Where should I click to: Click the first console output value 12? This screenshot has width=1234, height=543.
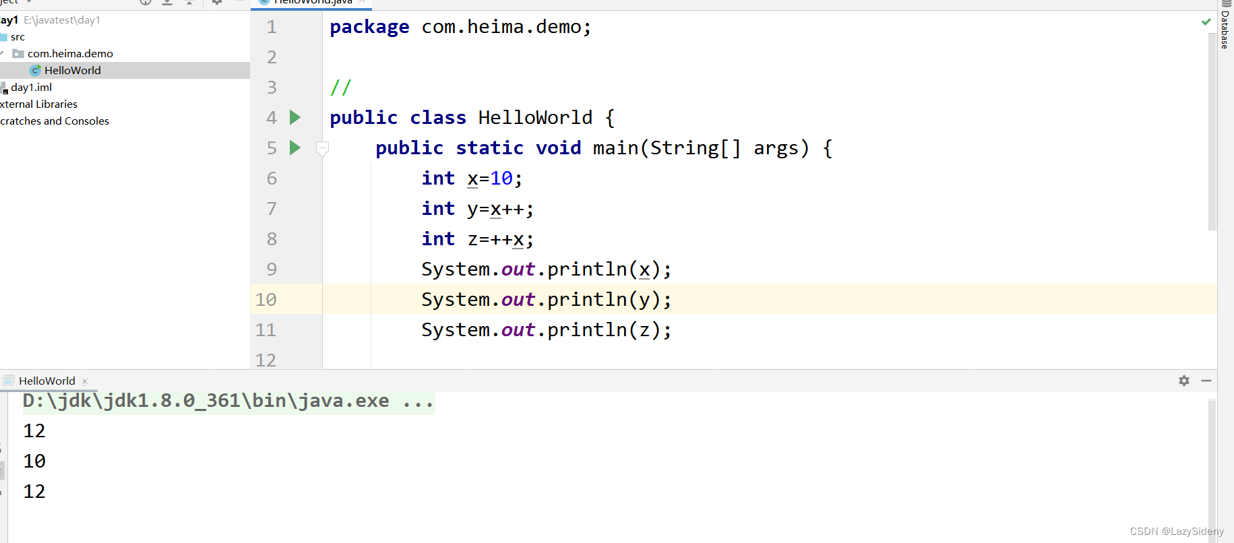point(34,431)
